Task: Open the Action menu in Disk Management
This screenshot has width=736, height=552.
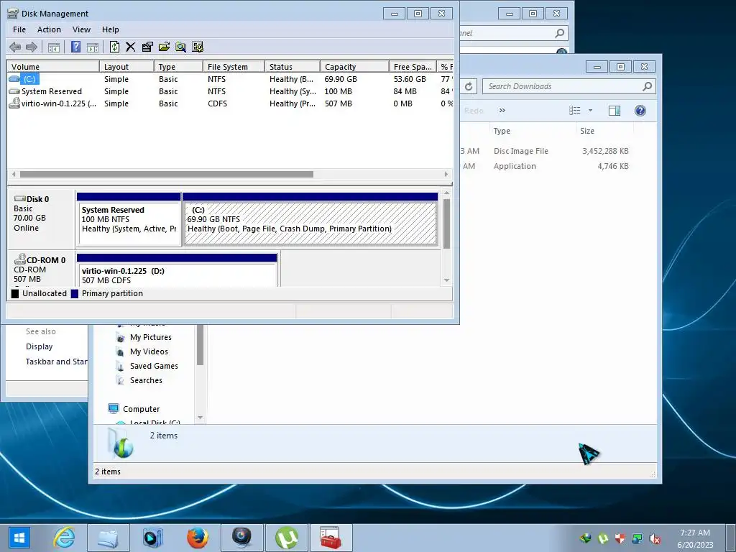Action: [49, 29]
